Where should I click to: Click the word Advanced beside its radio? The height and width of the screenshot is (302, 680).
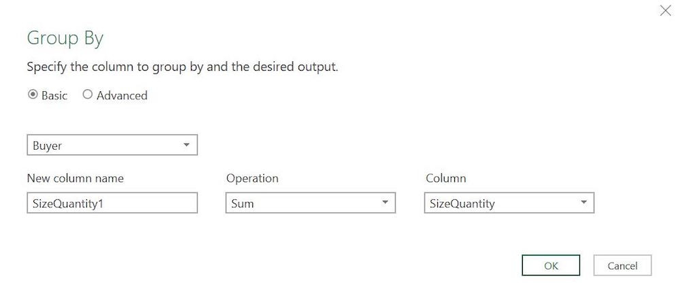tap(122, 96)
